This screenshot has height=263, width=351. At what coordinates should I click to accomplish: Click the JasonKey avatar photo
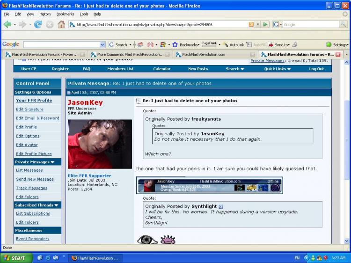coord(100,144)
